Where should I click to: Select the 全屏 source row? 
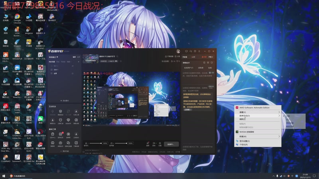[65, 74]
